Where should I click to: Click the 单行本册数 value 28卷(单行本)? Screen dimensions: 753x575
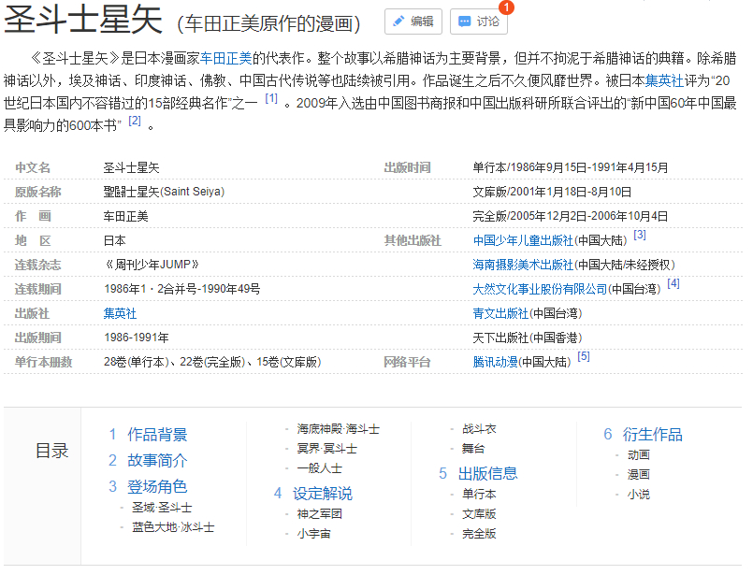(x=137, y=362)
